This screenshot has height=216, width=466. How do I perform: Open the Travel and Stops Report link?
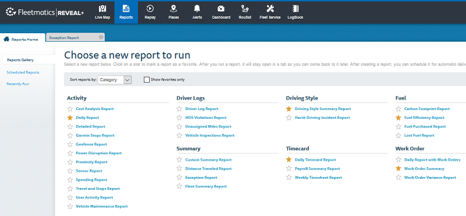pos(98,189)
